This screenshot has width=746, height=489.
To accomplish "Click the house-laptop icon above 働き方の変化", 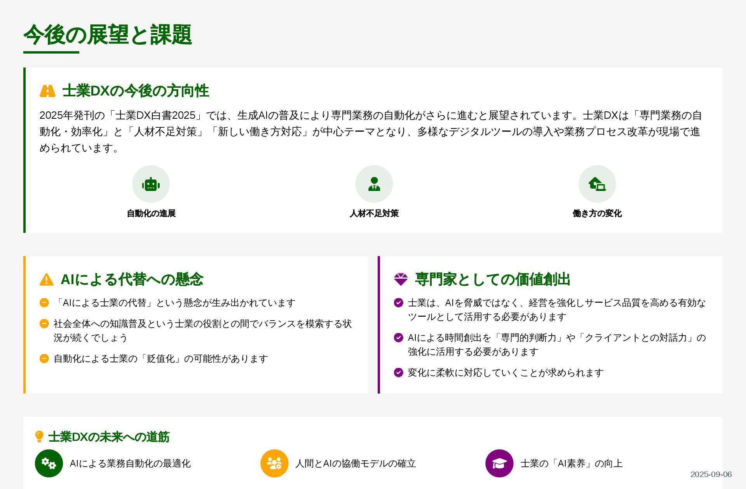I will coord(597,184).
